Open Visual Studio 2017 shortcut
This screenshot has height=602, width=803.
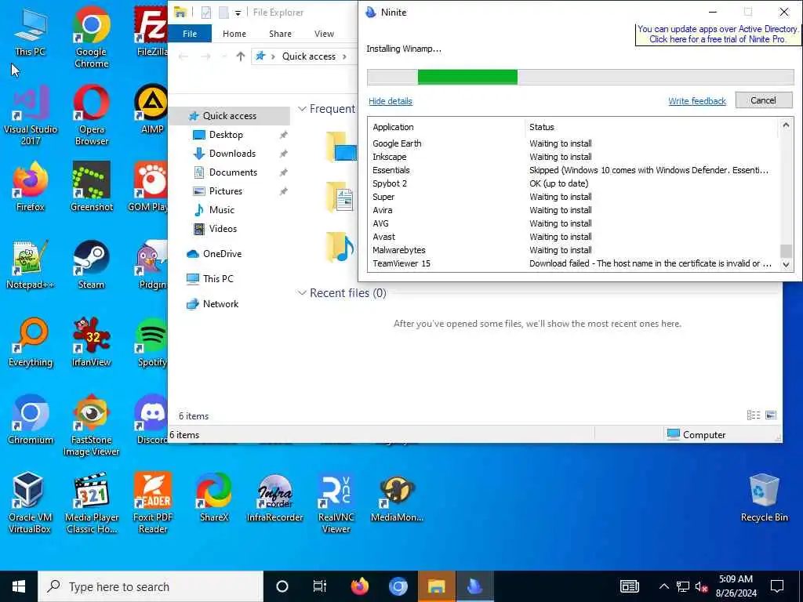tap(31, 116)
